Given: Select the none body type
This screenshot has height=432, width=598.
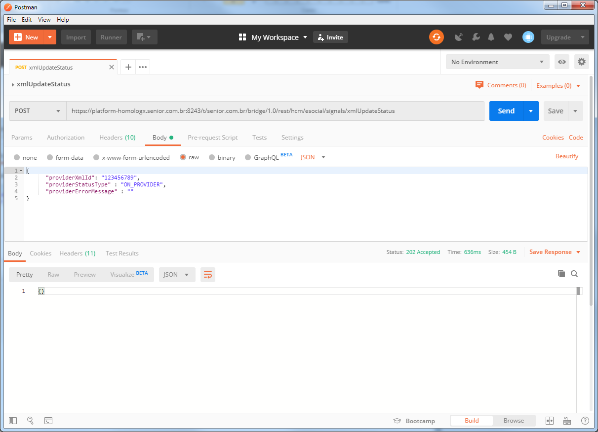Looking at the screenshot, I should pos(17,157).
